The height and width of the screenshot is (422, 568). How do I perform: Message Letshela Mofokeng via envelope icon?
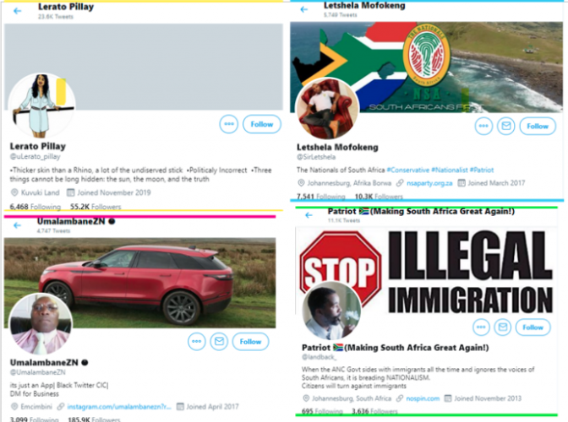pyautogui.click(x=505, y=127)
